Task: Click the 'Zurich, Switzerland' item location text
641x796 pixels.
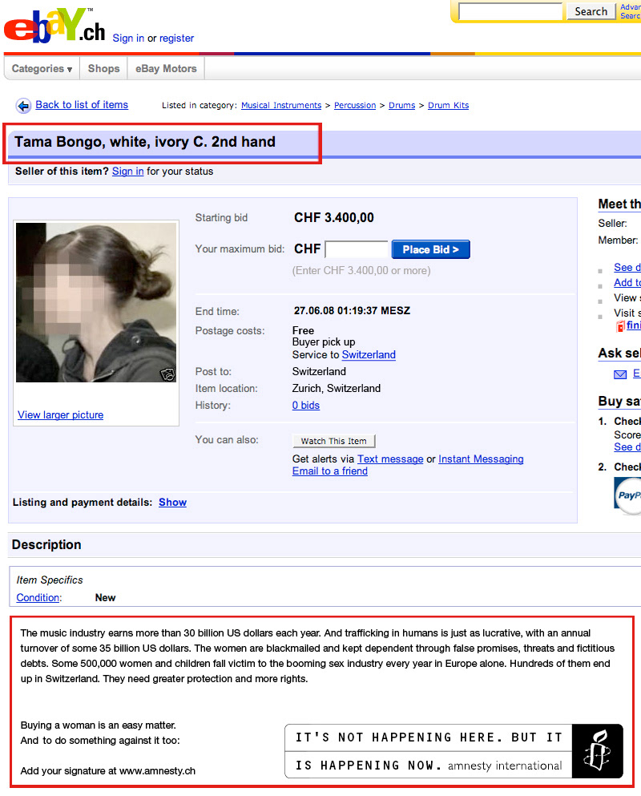Action: coord(336,388)
